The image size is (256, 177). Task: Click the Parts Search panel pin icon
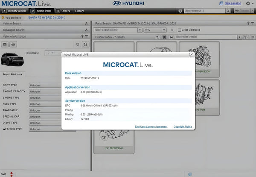[248, 24]
